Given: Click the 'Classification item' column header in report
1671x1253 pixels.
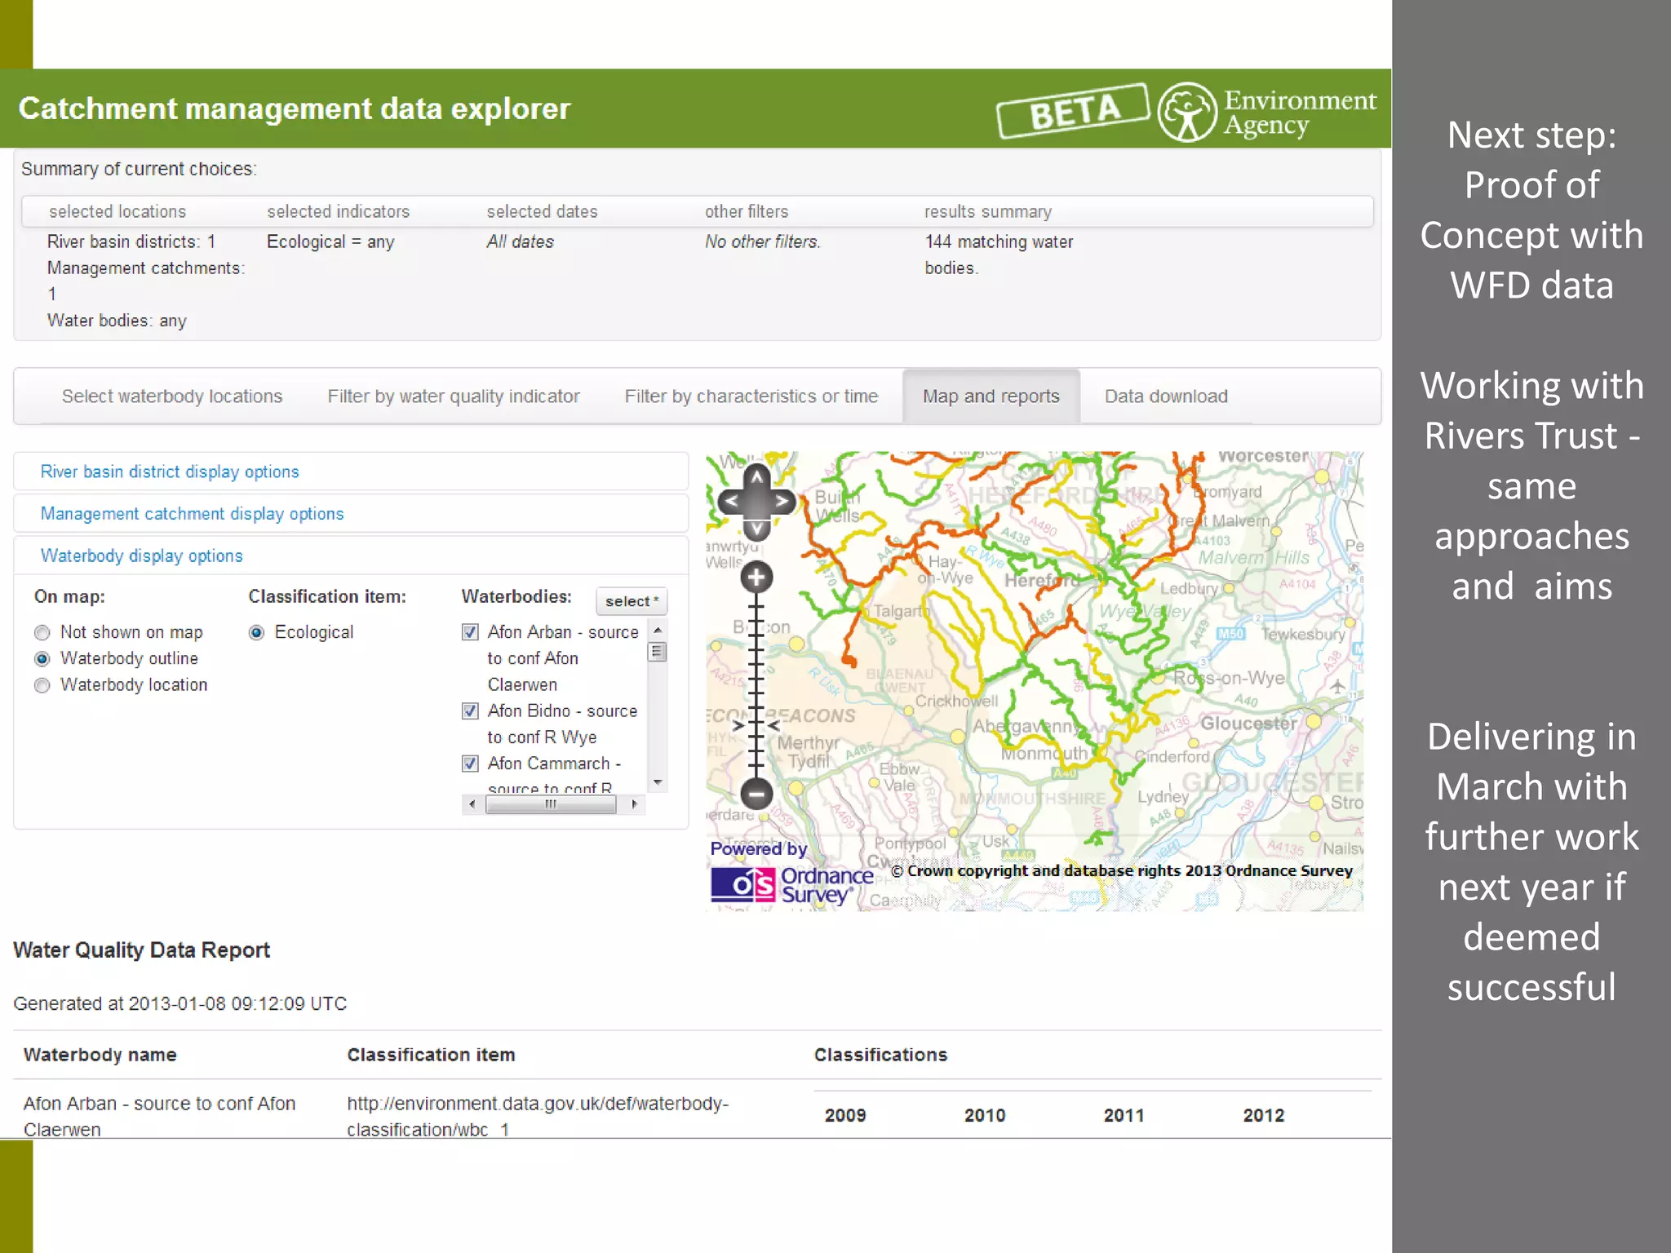Looking at the screenshot, I should (x=431, y=1055).
